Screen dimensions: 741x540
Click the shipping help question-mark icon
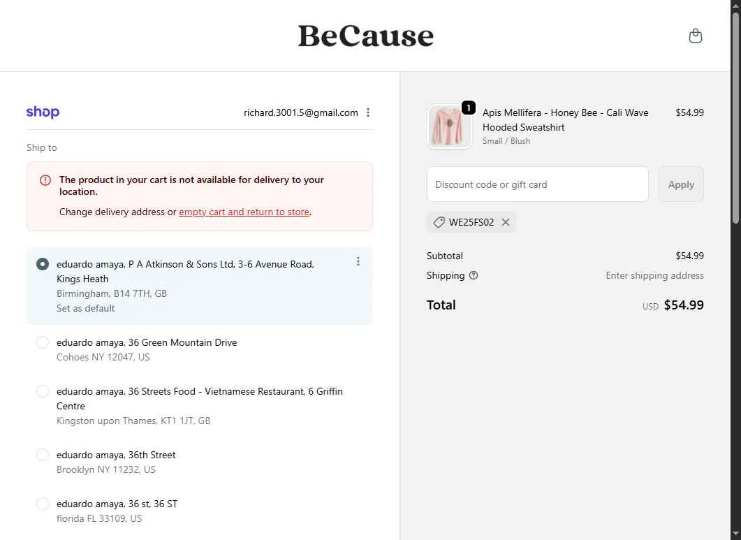click(x=473, y=275)
